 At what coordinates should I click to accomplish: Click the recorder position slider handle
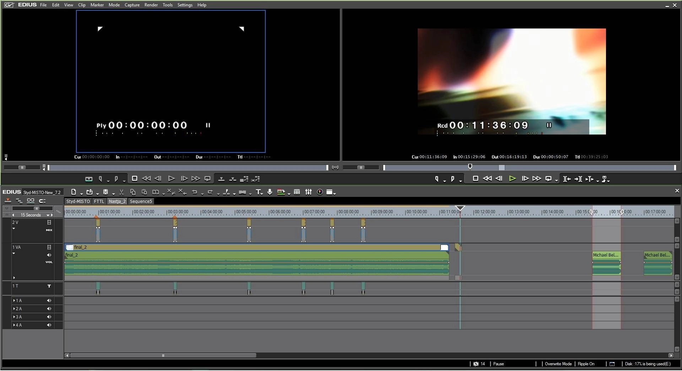point(470,166)
